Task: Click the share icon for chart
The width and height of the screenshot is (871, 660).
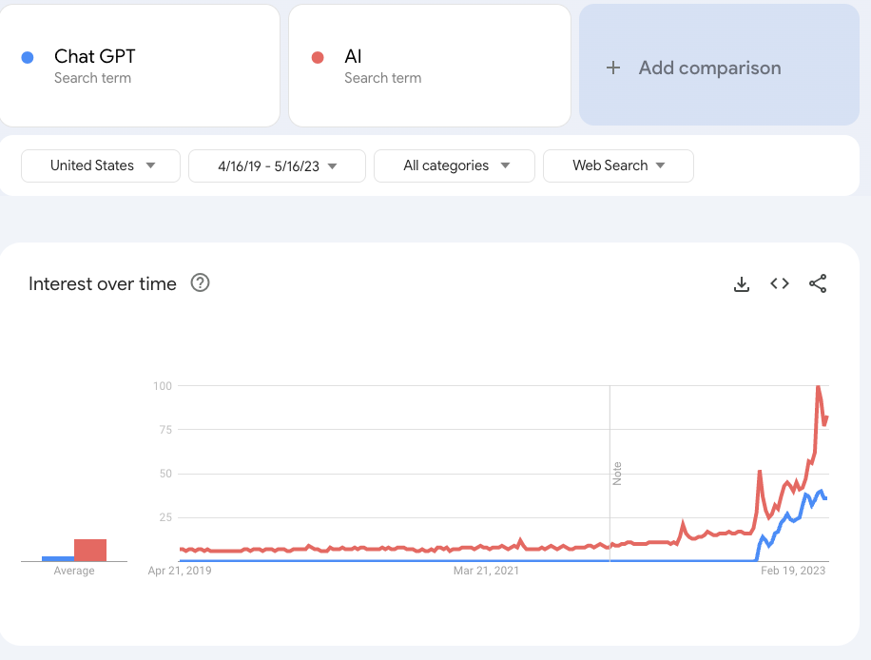Action: pyautogui.click(x=818, y=283)
